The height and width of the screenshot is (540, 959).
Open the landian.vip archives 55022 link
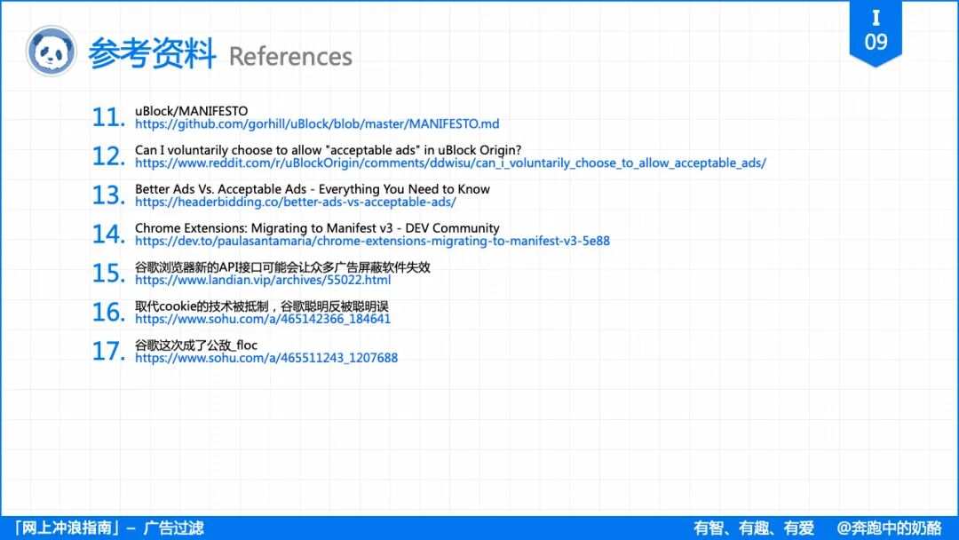[x=263, y=280]
